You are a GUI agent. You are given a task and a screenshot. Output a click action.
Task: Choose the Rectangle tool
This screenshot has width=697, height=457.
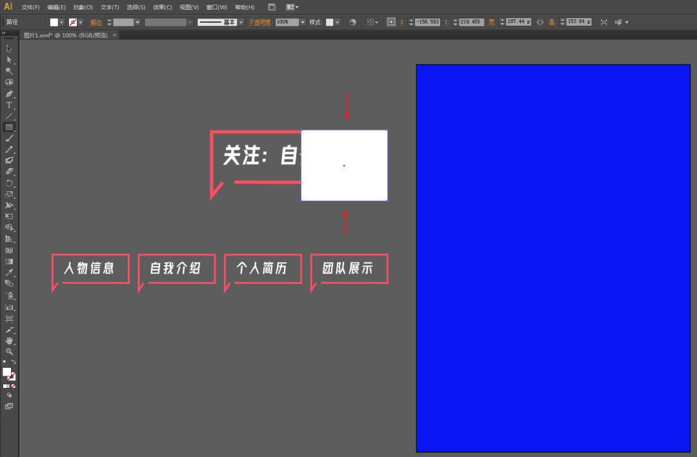tap(9, 127)
